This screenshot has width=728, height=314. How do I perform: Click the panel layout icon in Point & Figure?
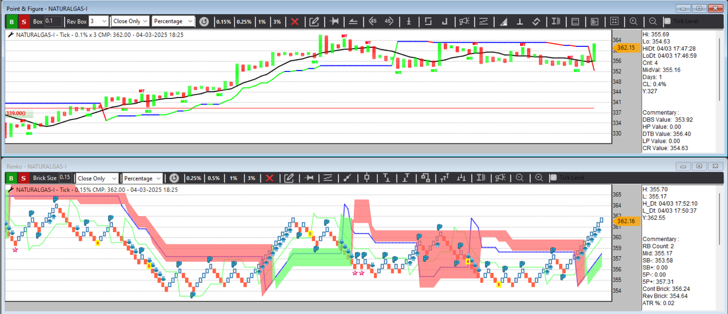pyautogui.click(x=575, y=22)
